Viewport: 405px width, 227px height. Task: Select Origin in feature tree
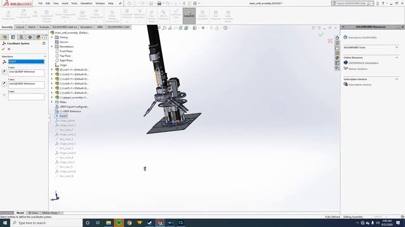tap(63, 65)
